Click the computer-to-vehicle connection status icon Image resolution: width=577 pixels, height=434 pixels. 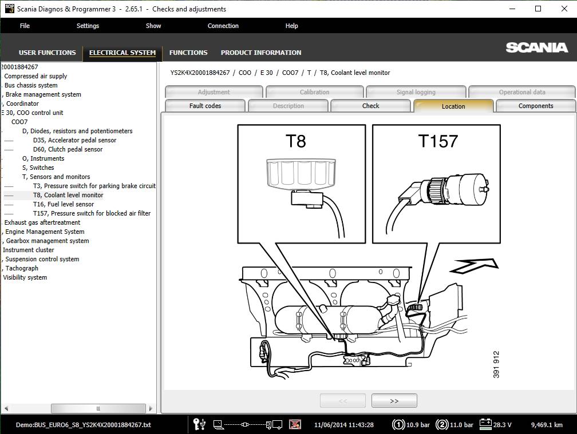click(x=248, y=425)
